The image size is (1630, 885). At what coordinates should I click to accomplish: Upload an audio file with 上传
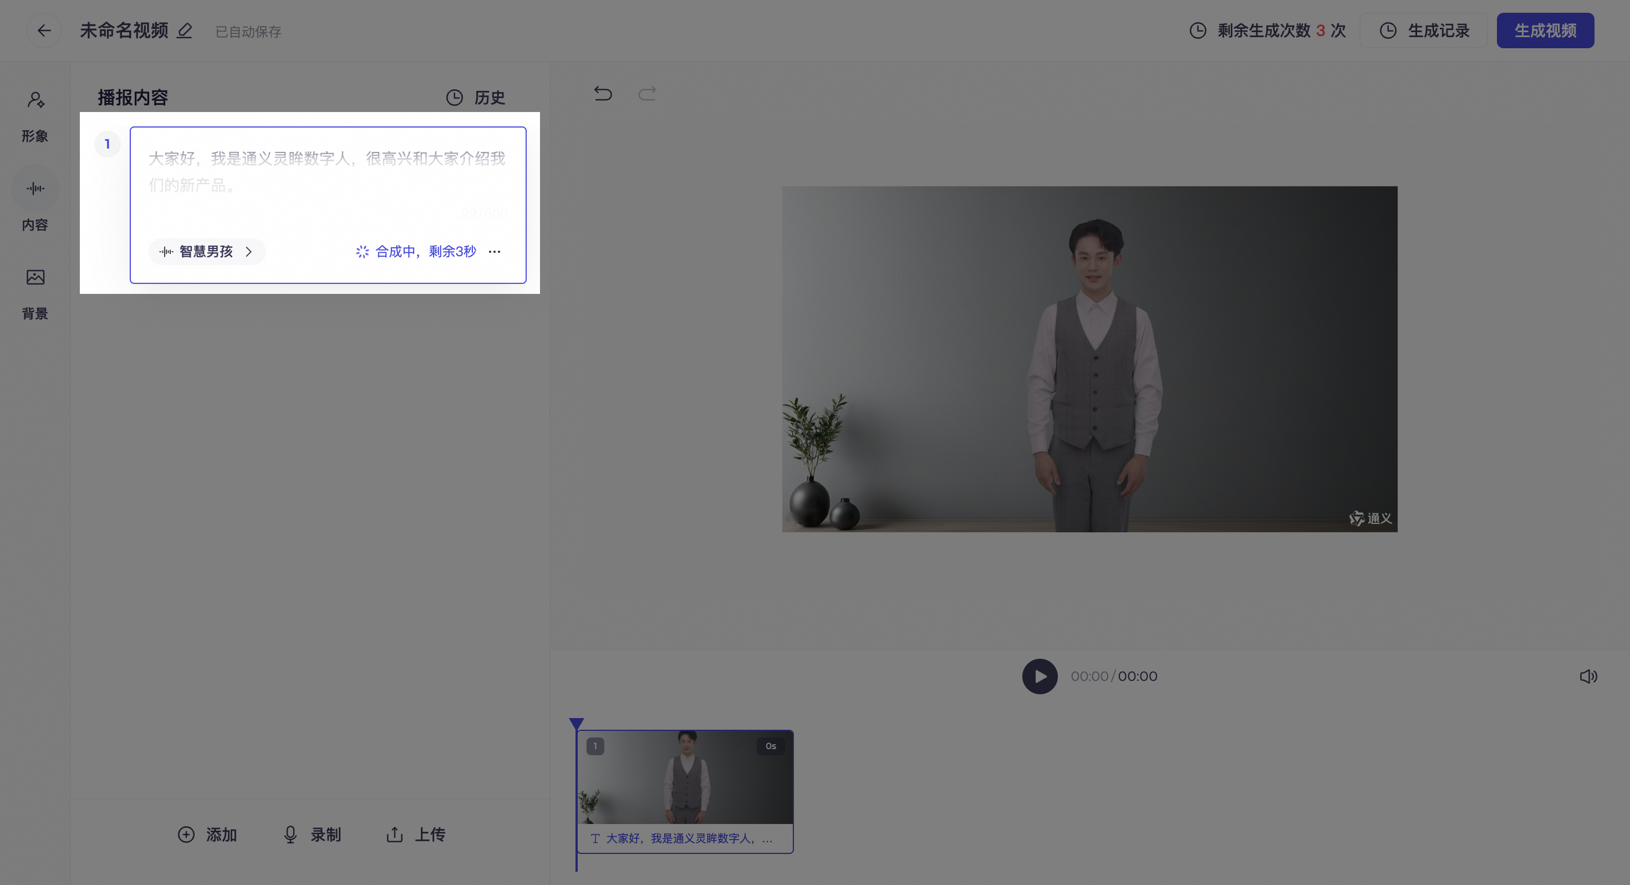(x=416, y=835)
